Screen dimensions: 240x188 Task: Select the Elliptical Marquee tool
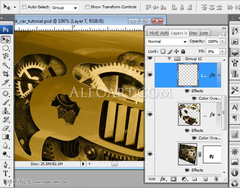click(x=6, y=48)
